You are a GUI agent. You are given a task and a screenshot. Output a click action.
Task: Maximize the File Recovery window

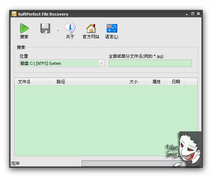click(193, 14)
